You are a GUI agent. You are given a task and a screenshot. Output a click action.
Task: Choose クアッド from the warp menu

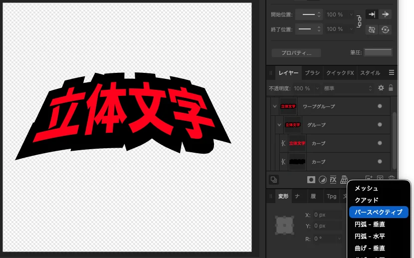[379, 200]
